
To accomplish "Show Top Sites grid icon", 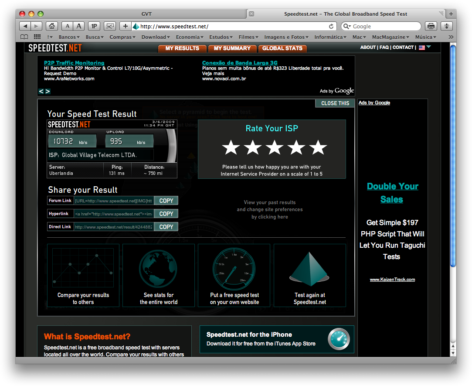I will click(x=37, y=37).
